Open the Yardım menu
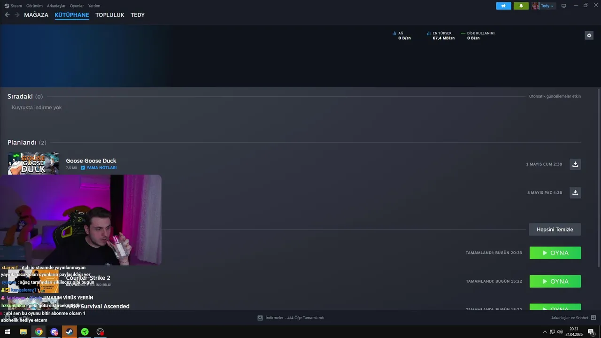Screen dimensions: 601x338 click(x=94, y=6)
